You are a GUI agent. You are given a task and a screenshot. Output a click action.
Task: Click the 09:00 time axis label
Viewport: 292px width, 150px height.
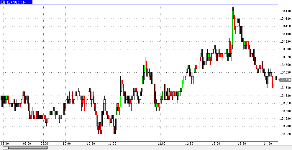click(x=27, y=144)
